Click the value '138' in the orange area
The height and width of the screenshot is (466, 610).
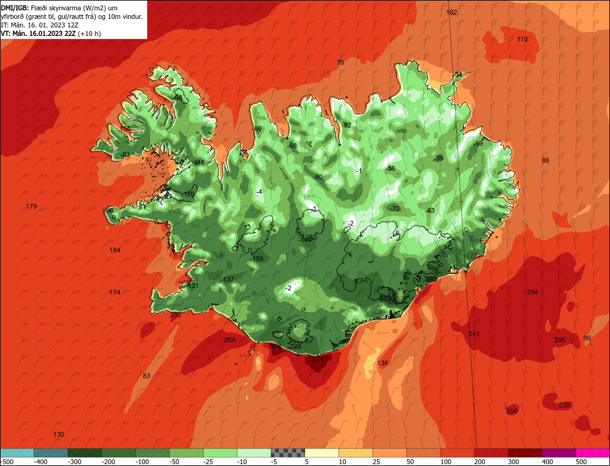click(383, 363)
